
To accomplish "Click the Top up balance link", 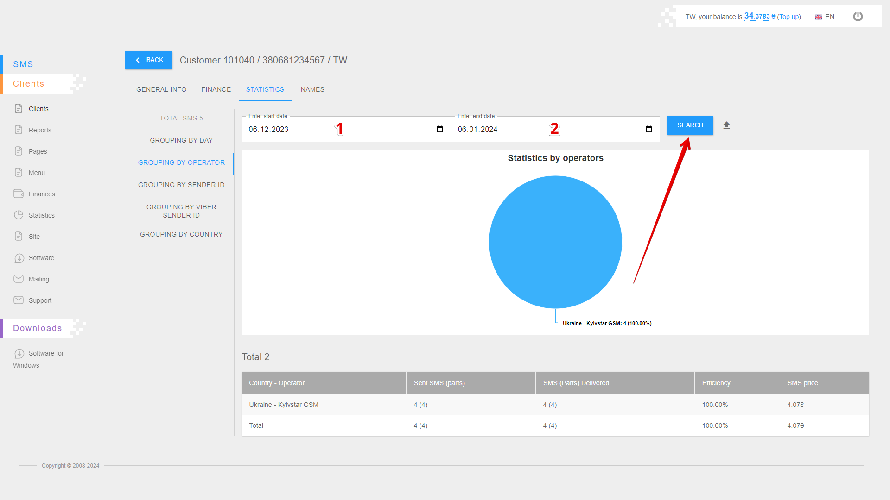I will tap(789, 17).
